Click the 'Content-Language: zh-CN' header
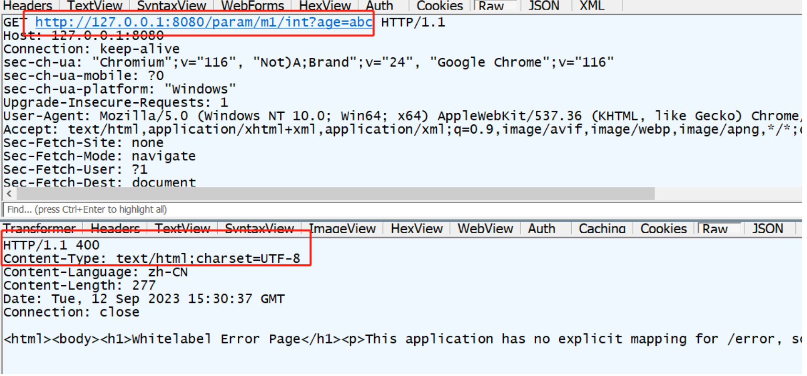The image size is (807, 376). (x=95, y=272)
